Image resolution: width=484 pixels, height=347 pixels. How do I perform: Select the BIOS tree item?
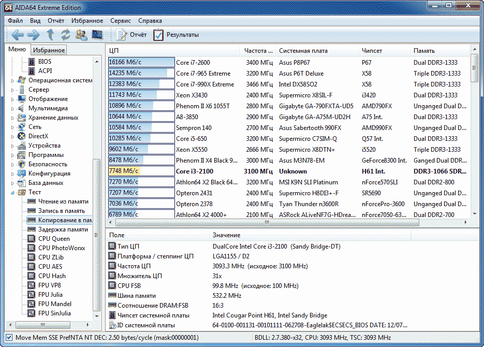45,62
